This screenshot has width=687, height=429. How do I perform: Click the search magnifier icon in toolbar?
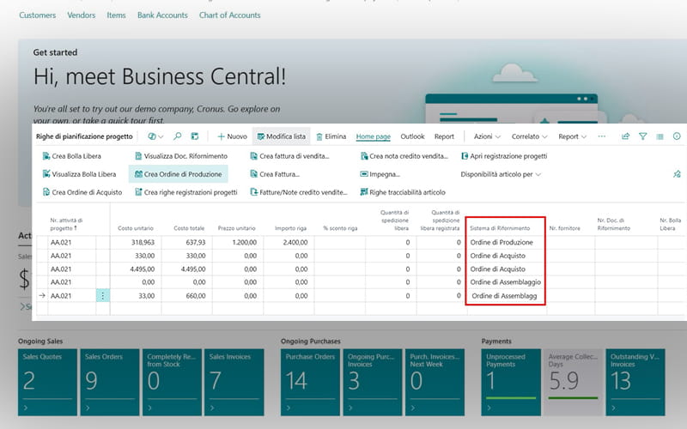178,136
